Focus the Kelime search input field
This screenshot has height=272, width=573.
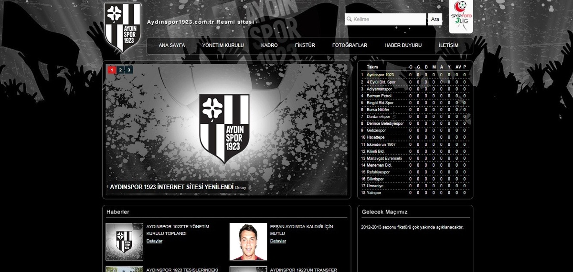(385, 20)
